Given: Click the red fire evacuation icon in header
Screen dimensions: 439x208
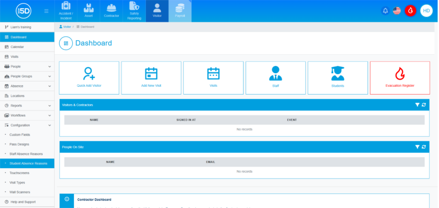Looking at the screenshot, I should click(x=410, y=11).
